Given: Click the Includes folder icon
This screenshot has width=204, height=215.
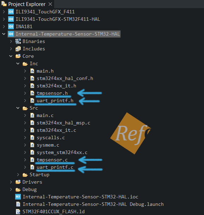Looking at the screenshot, I should (x=18, y=49).
